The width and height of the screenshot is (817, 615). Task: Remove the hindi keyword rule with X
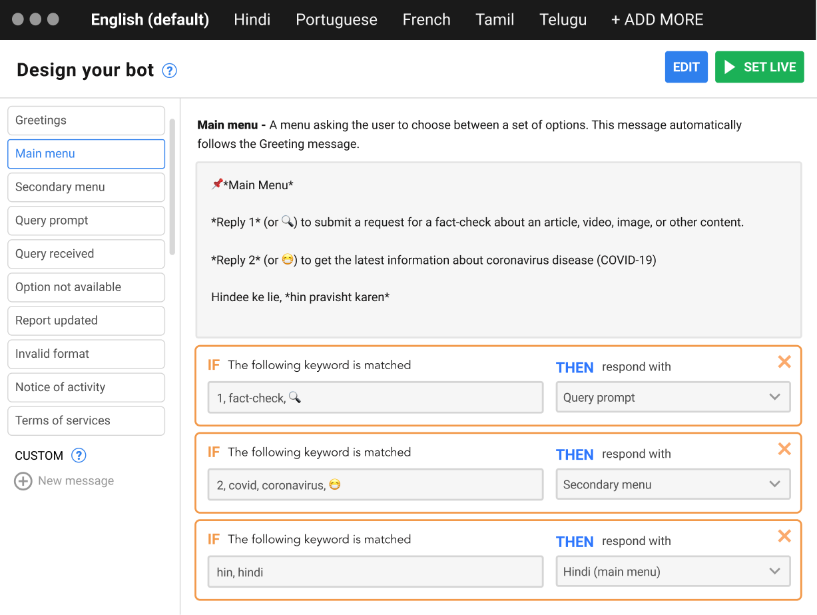784,536
